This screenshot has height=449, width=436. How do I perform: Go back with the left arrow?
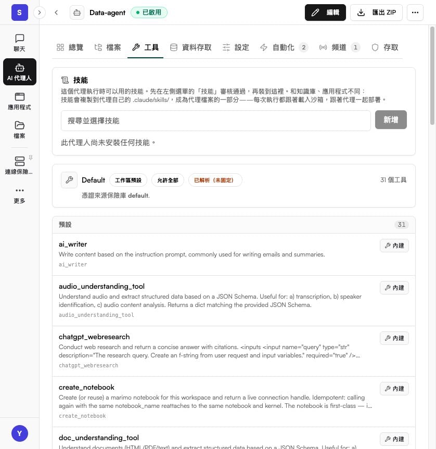pos(56,12)
